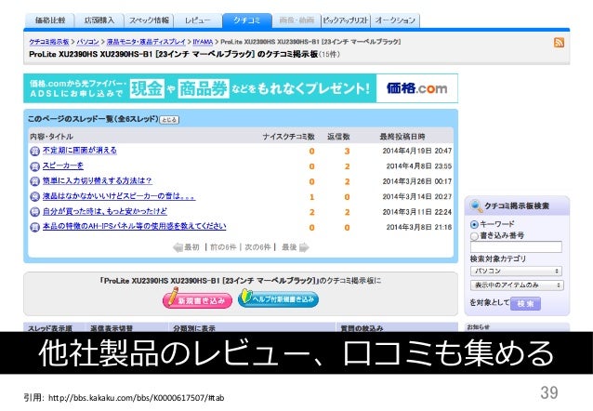
Task: Click ヘルプ付新規書き込み button
Action: pyautogui.click(x=278, y=299)
